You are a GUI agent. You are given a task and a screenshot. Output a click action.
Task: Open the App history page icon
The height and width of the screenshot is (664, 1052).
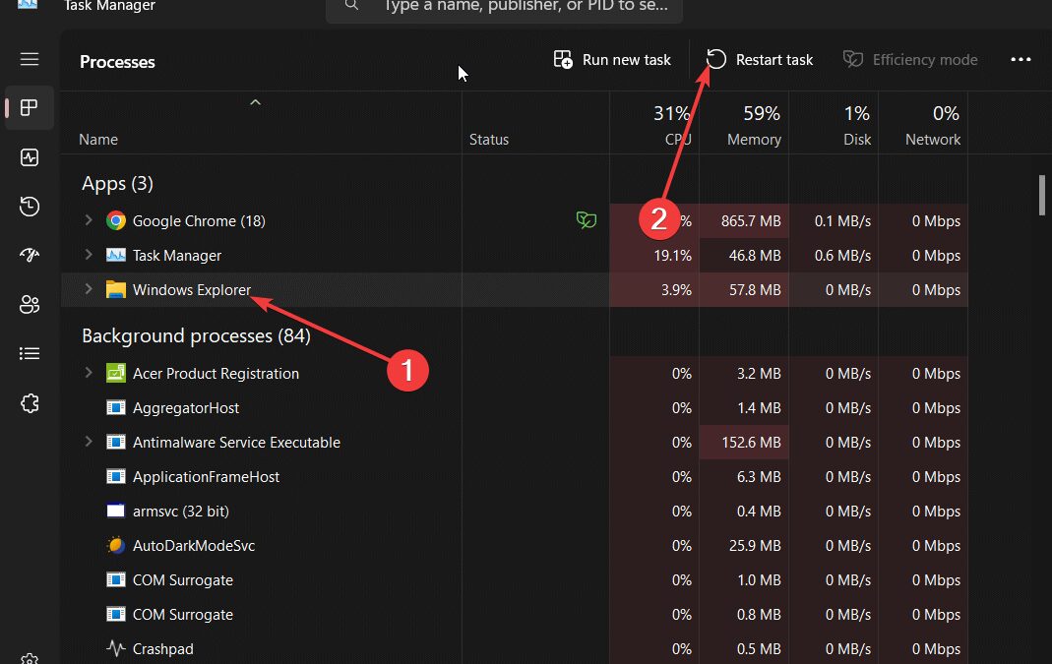[30, 207]
